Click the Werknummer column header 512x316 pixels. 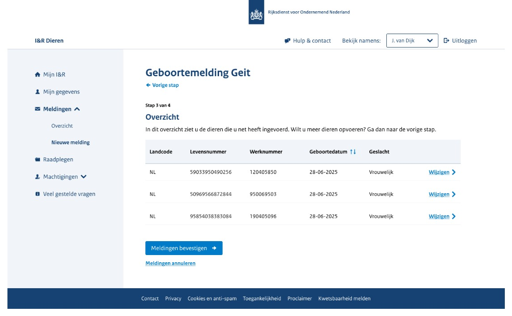point(266,152)
